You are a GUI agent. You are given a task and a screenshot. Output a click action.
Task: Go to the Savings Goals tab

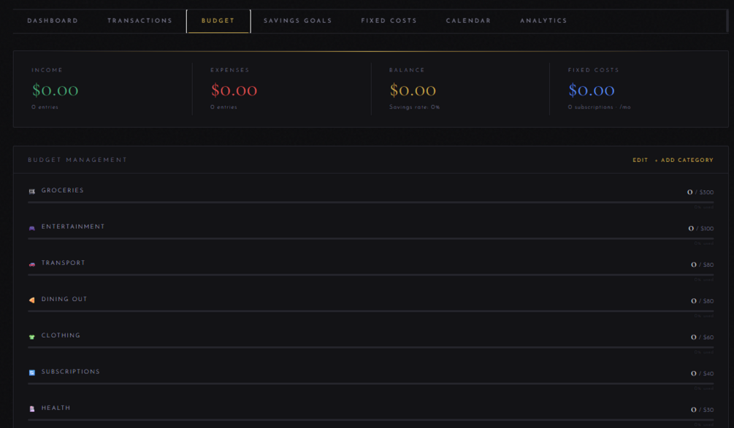click(298, 20)
